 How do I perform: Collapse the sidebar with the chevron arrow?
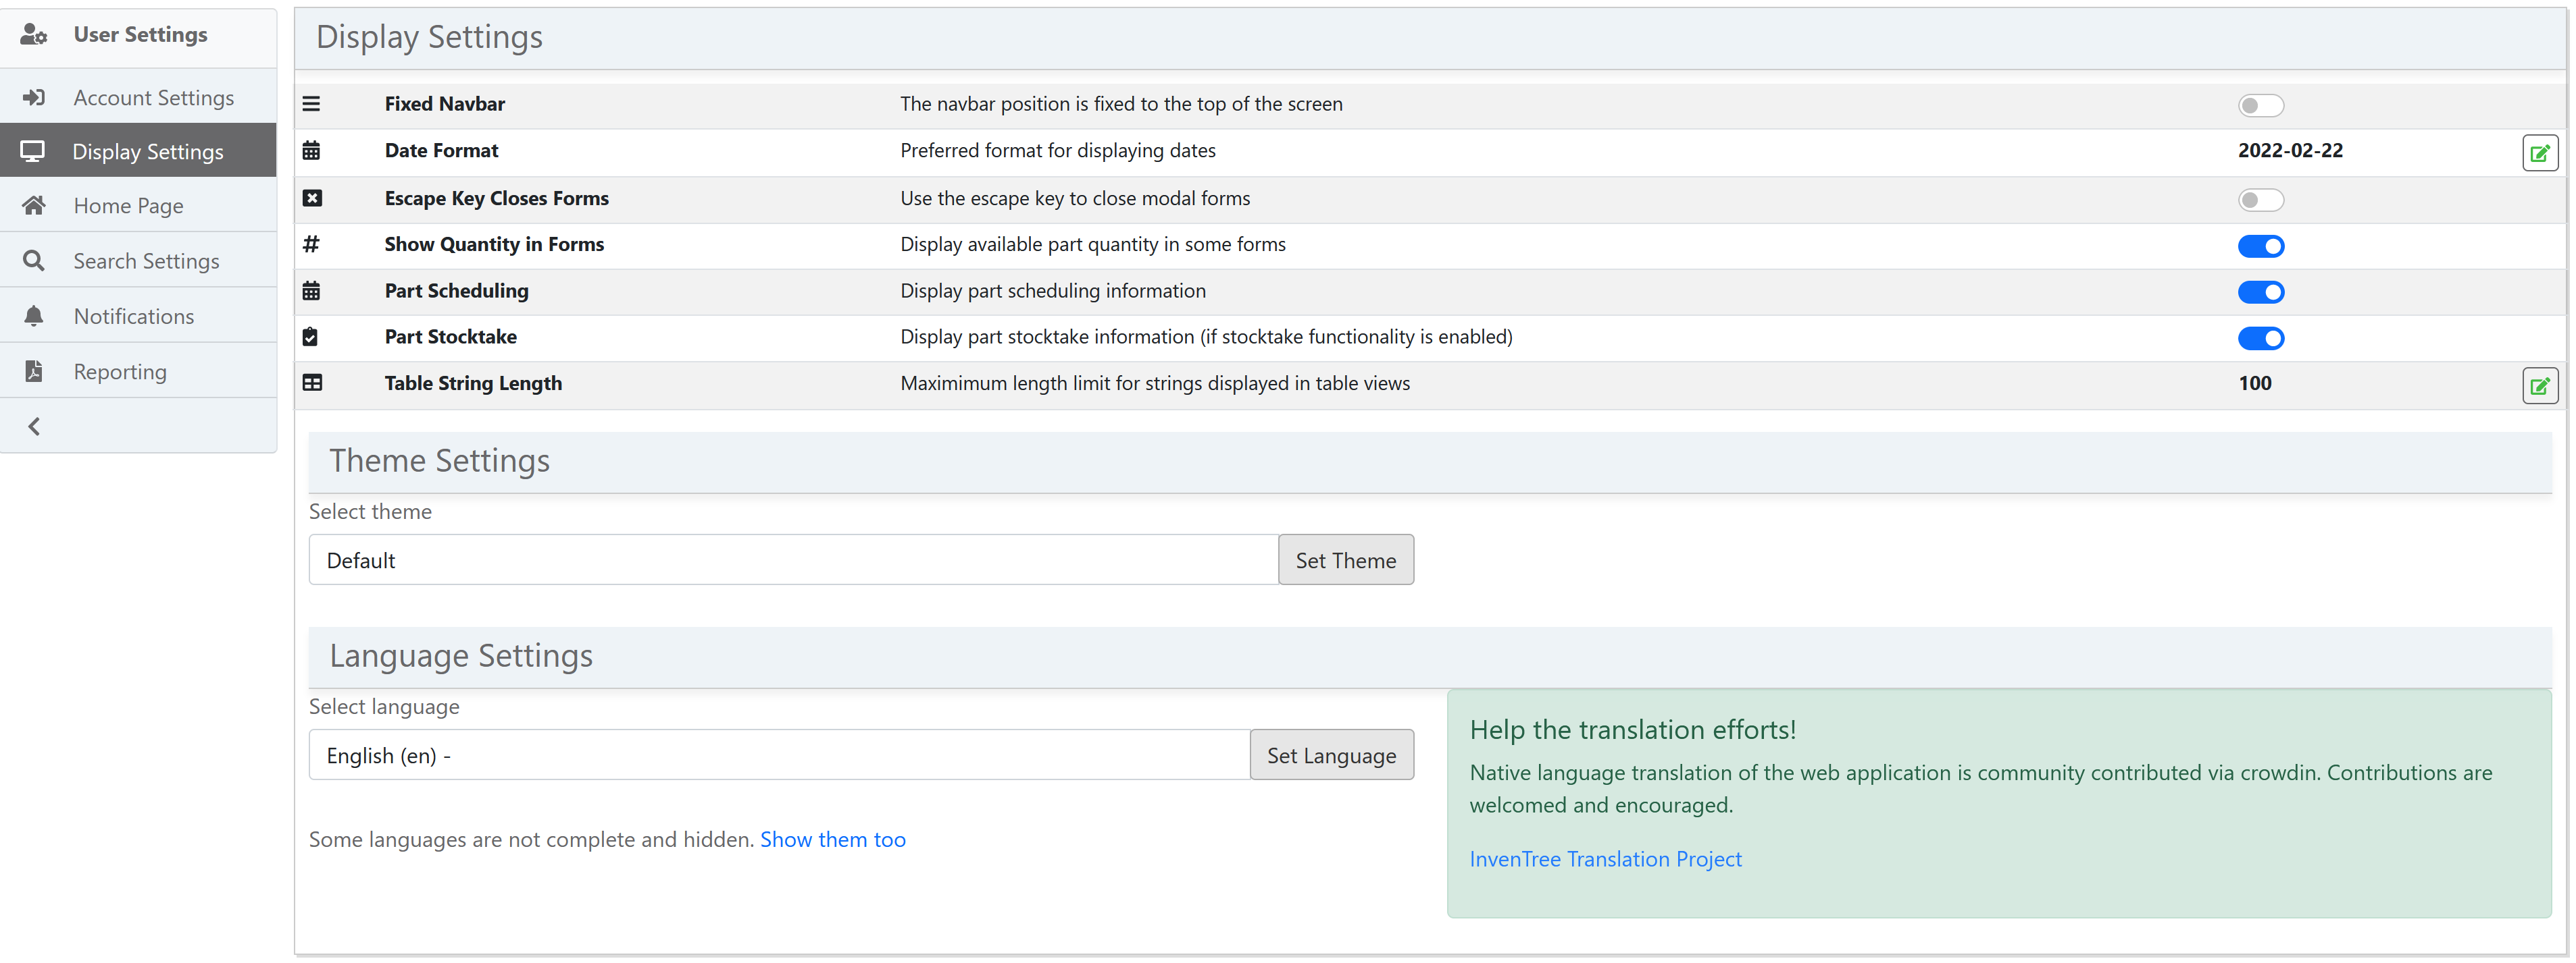tap(34, 427)
